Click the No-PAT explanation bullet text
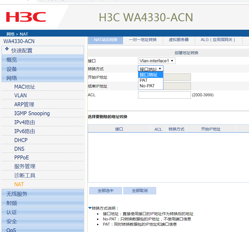 (x=147, y=219)
